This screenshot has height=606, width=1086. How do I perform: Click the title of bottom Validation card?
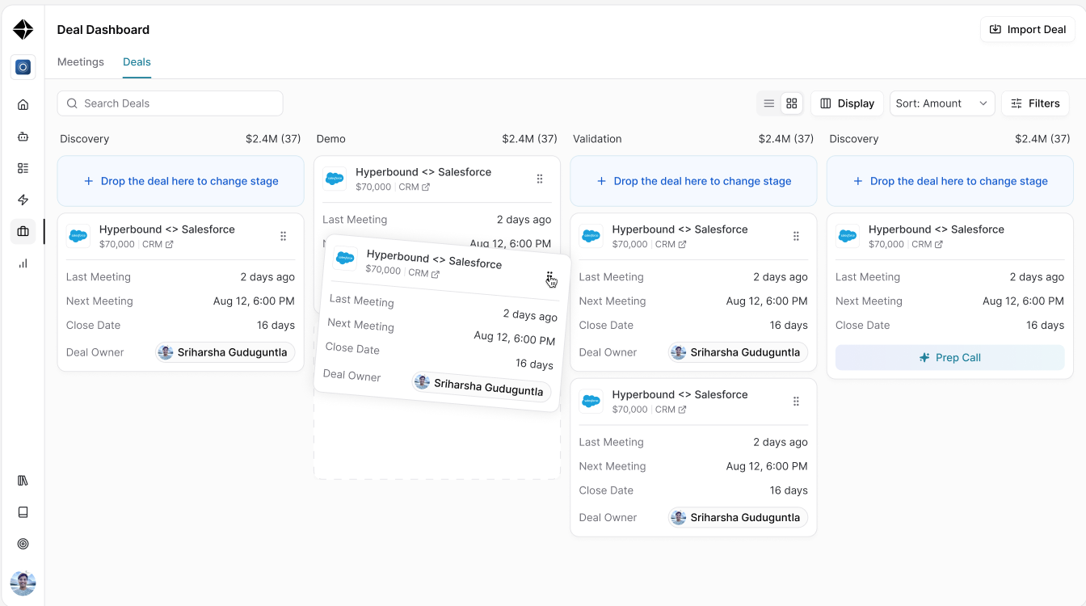coord(680,394)
